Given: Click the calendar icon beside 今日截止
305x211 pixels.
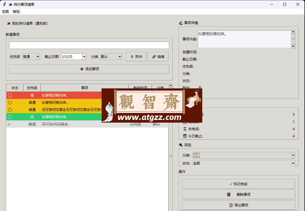Looking at the screenshot, I should pos(185,136).
